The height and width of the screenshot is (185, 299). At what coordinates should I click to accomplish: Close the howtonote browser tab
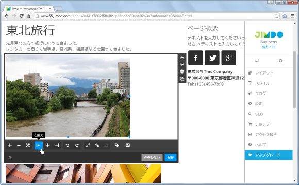point(50,9)
